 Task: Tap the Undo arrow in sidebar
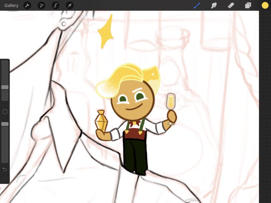pos(5,170)
